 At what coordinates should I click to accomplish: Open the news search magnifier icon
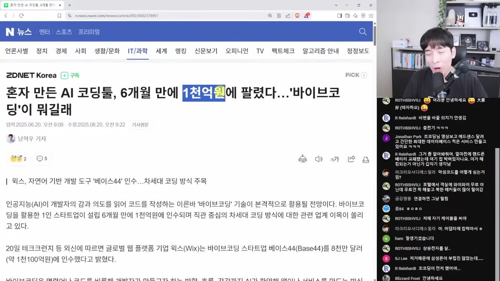point(363,32)
